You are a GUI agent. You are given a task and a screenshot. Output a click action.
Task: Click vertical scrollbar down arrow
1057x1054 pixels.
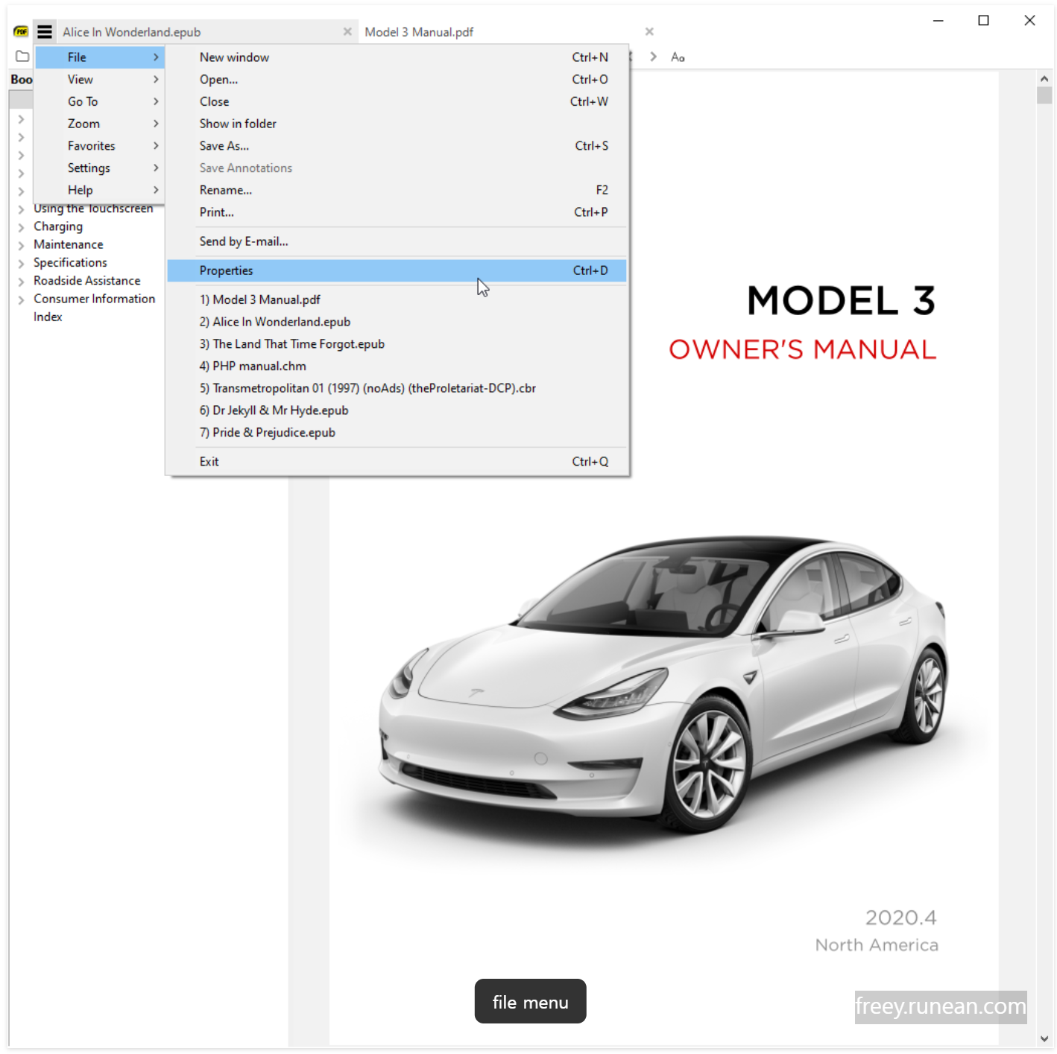tap(1044, 1039)
